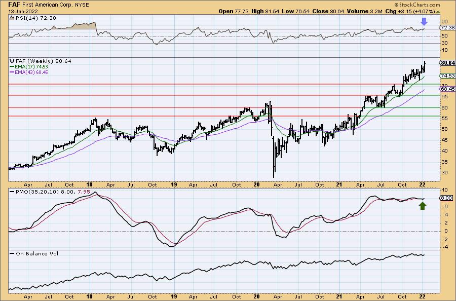Click the Low 76.54 value
Screen dimensions: 456x301
296,11
